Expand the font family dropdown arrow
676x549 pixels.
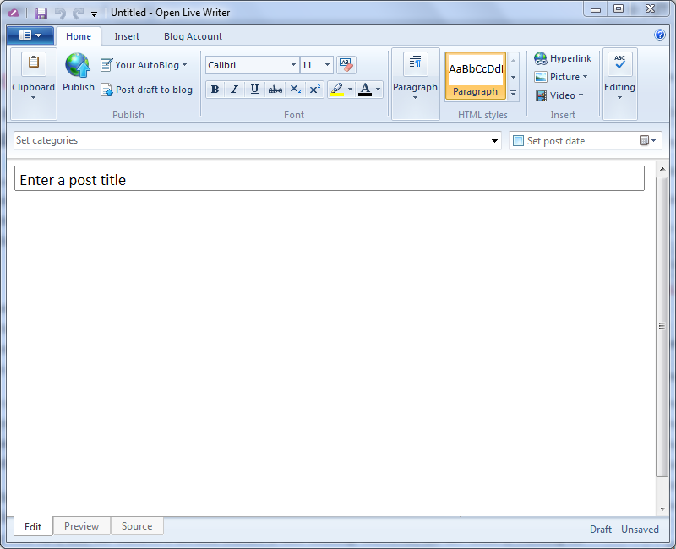pyautogui.click(x=293, y=65)
